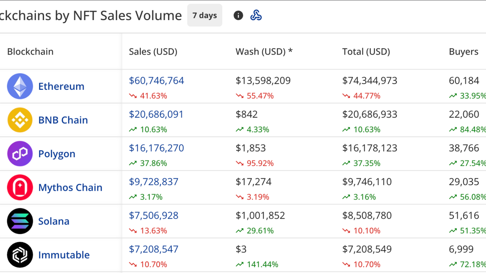Screen dimensions: 486x273
Task: Click Polygon total change 37.35%
Action: [x=362, y=163]
